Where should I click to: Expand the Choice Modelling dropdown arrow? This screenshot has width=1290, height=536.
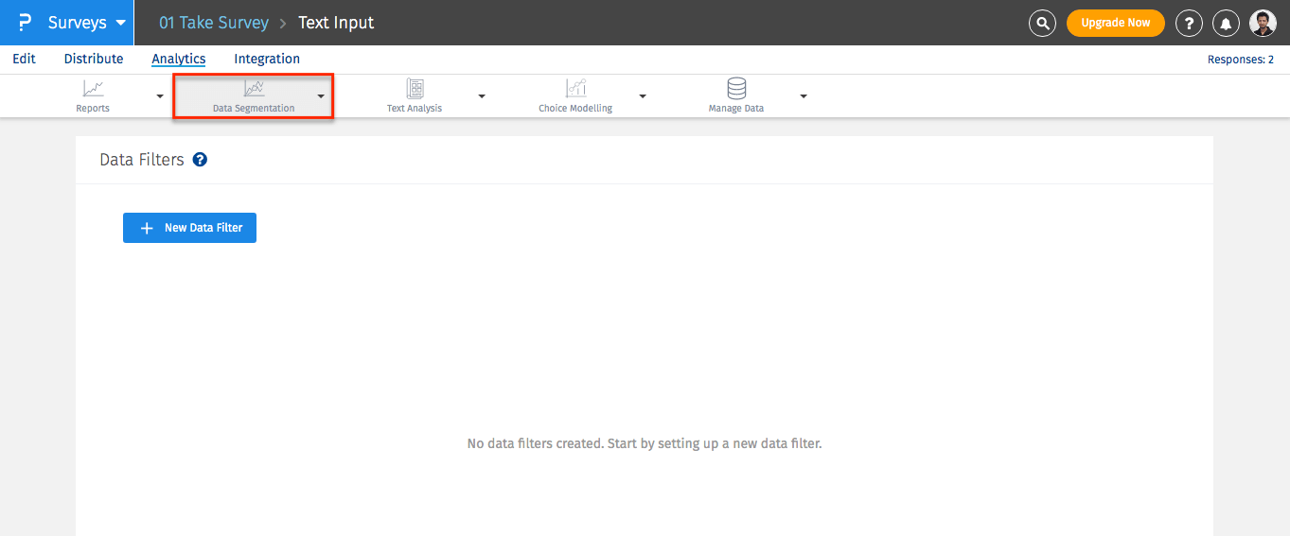pyautogui.click(x=643, y=96)
